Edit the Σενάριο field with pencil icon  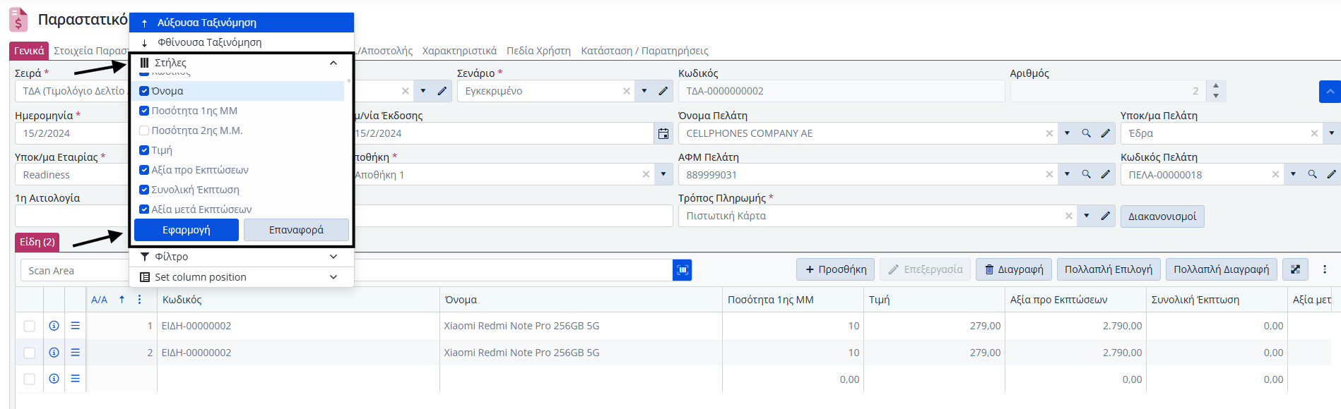pos(663,91)
